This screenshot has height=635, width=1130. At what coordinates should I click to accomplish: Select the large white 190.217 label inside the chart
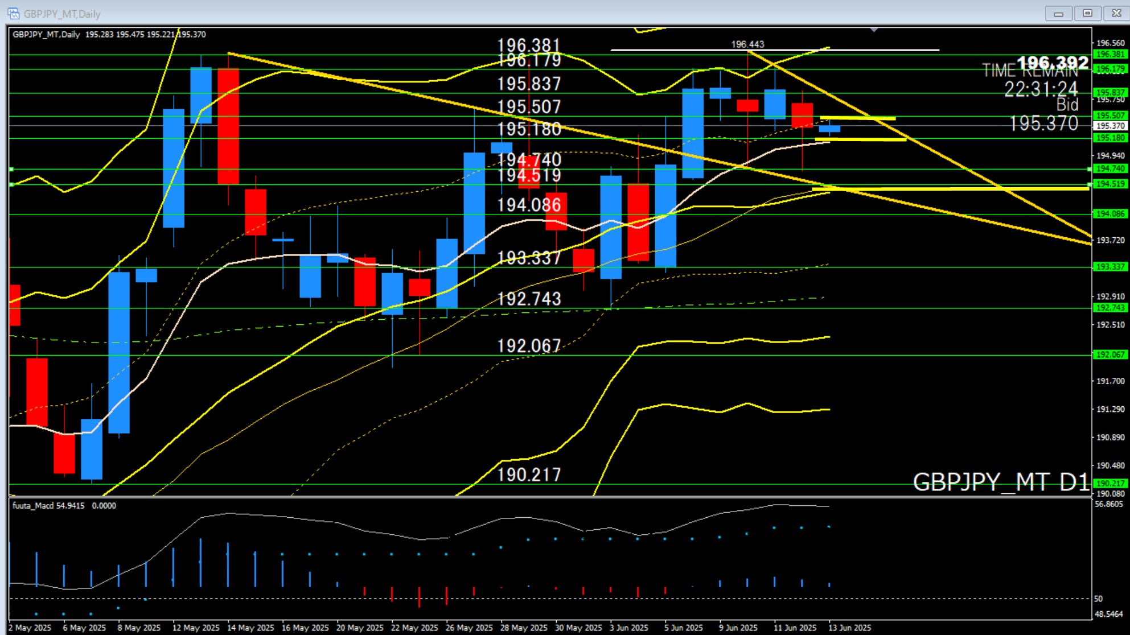529,475
